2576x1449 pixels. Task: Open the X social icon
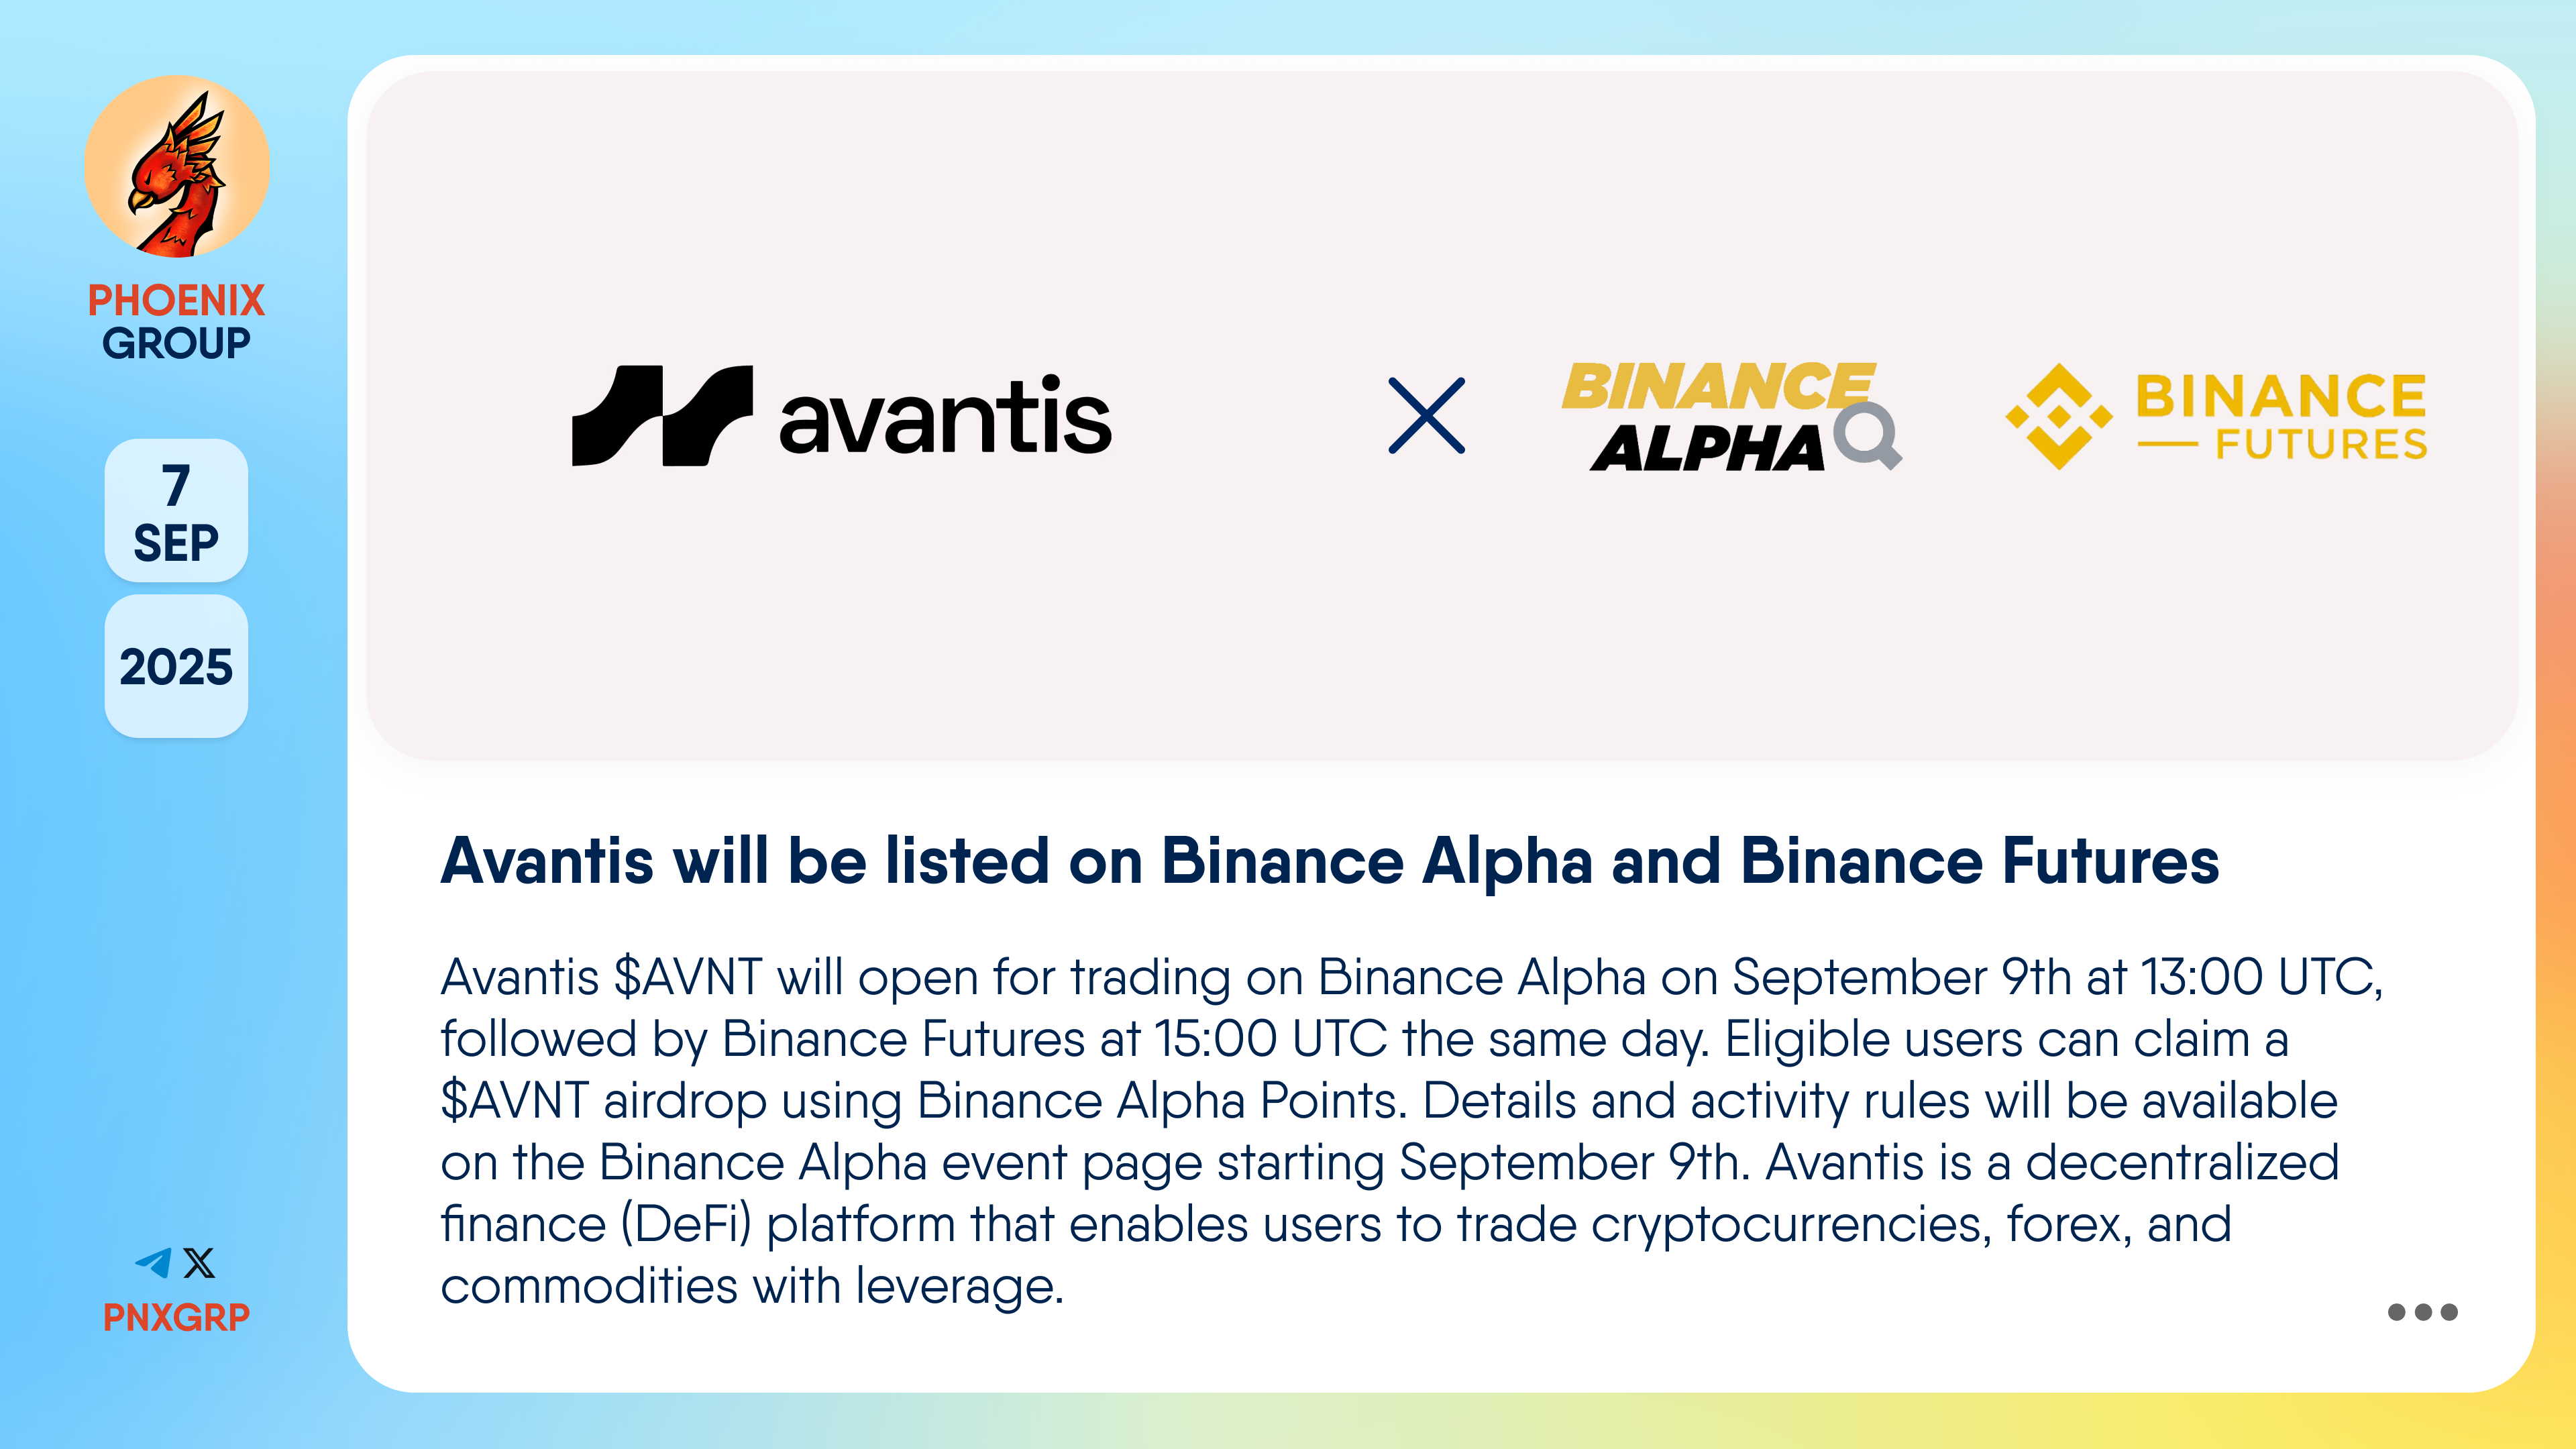coord(200,1263)
